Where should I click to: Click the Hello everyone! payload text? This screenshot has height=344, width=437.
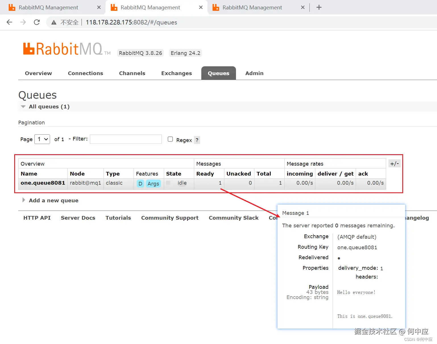pyautogui.click(x=356, y=292)
